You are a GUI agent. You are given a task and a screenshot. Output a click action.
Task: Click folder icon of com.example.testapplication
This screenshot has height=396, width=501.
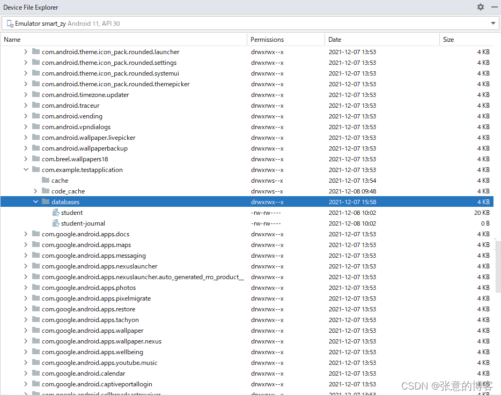(x=36, y=169)
